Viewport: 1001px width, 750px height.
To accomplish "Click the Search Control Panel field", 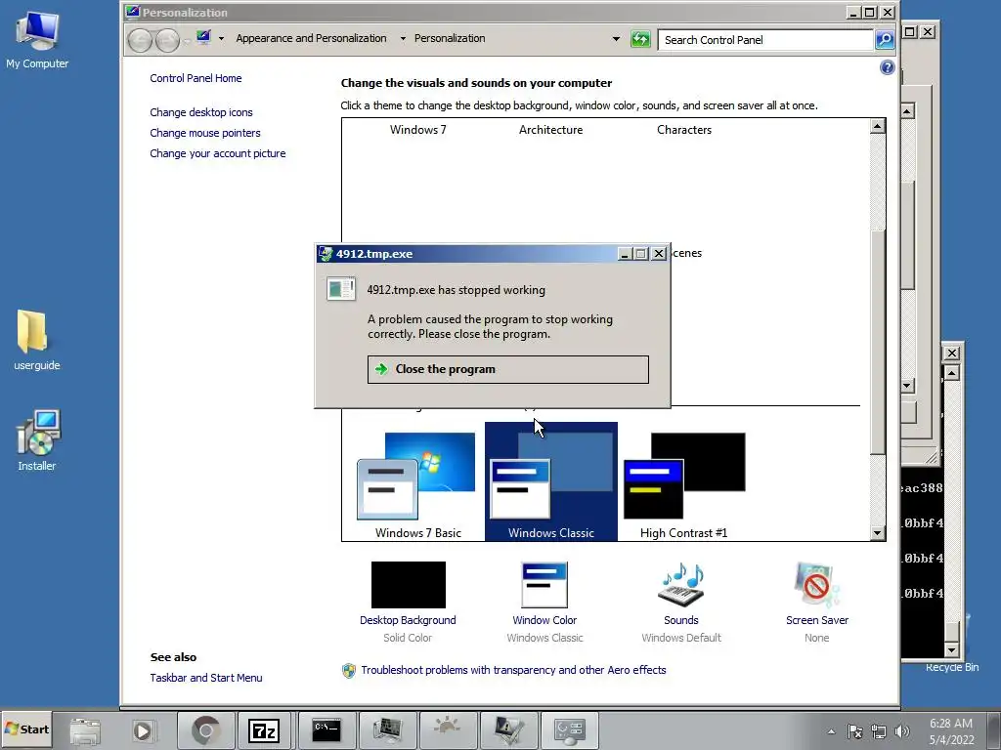I will pos(765,39).
